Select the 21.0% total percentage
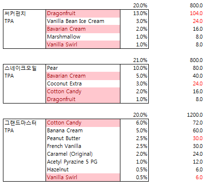This screenshot has height=188, width=209. tap(140, 60)
